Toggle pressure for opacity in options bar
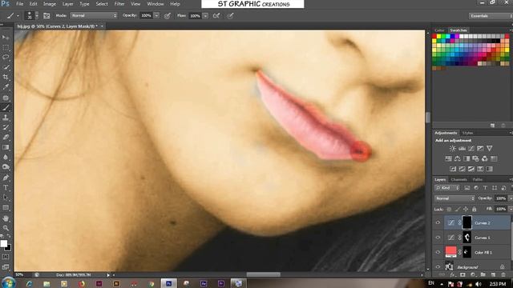The width and height of the screenshot is (513, 288). [168, 16]
